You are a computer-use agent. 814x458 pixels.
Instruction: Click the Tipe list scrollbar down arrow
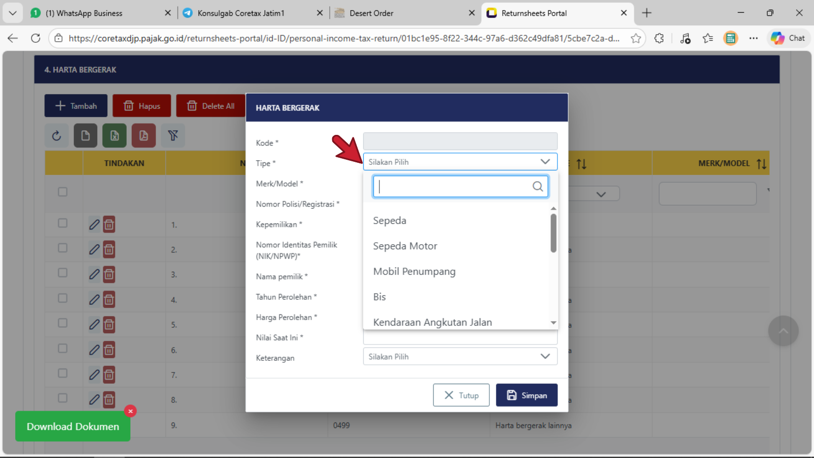click(x=553, y=323)
